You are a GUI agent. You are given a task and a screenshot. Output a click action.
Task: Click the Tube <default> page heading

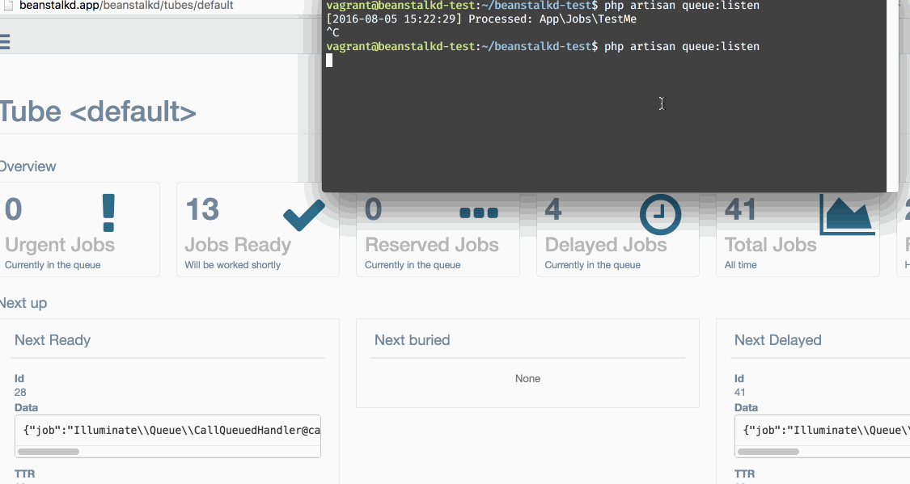(98, 112)
